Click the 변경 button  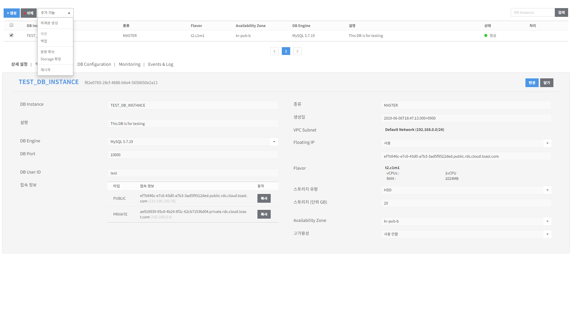[532, 83]
